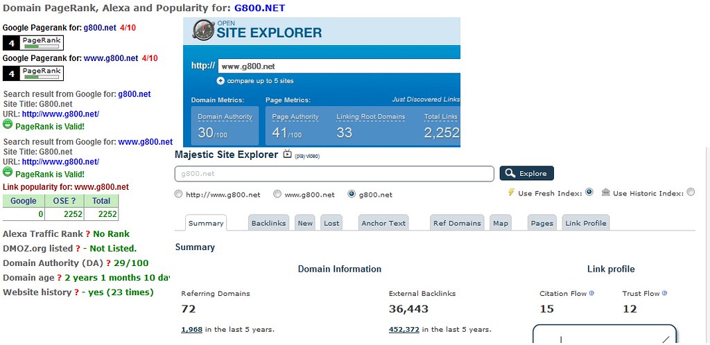Enable Use Historic Index radio
The height and width of the screenshot is (345, 710).
[691, 192]
